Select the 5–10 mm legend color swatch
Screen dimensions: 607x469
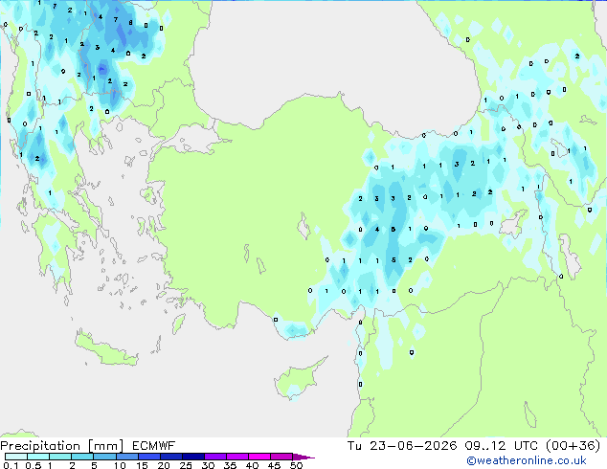click(104, 457)
